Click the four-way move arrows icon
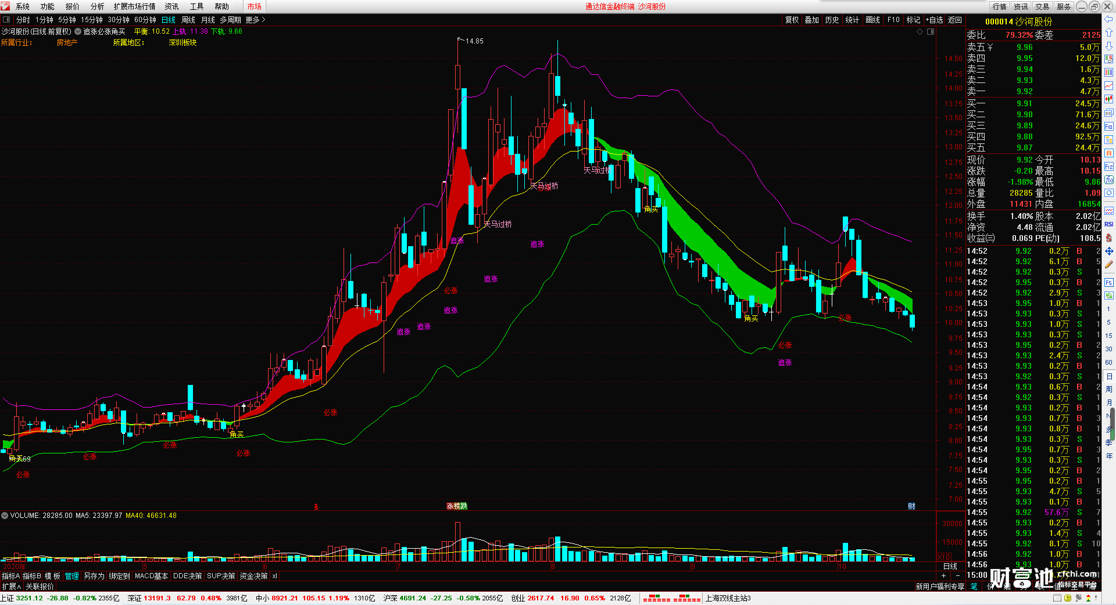Viewport: 1116px width, 605px height. 1109,251
